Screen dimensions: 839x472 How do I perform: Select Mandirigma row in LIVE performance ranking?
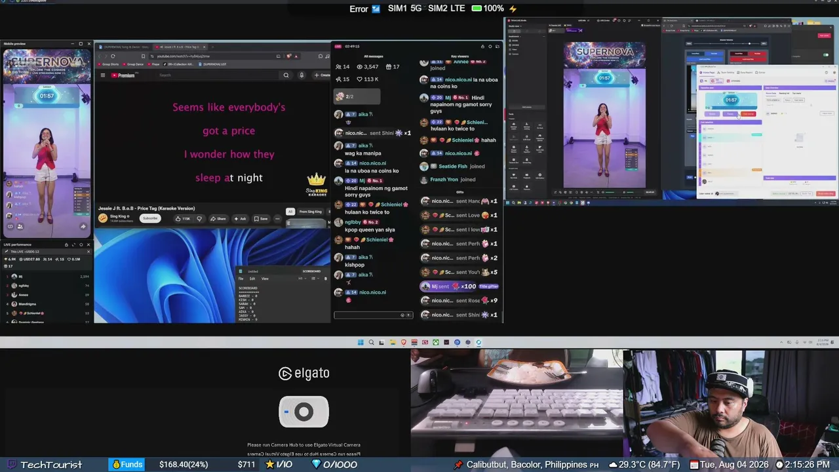pos(47,304)
